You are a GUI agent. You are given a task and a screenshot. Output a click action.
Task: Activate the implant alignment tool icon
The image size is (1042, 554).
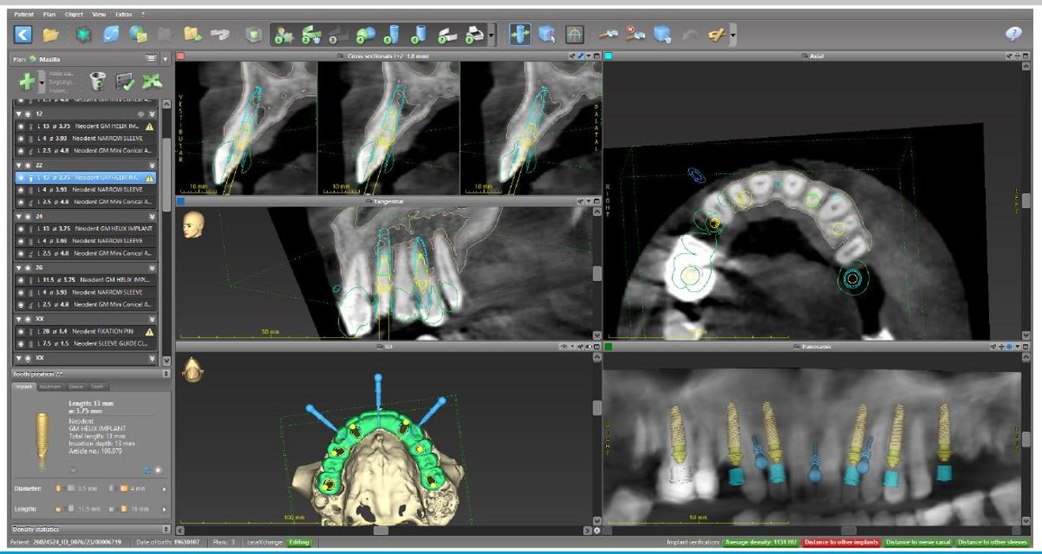(x=519, y=34)
